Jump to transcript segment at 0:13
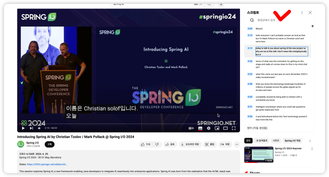This screenshot has width=329, height=177. pyautogui.click(x=278, y=38)
